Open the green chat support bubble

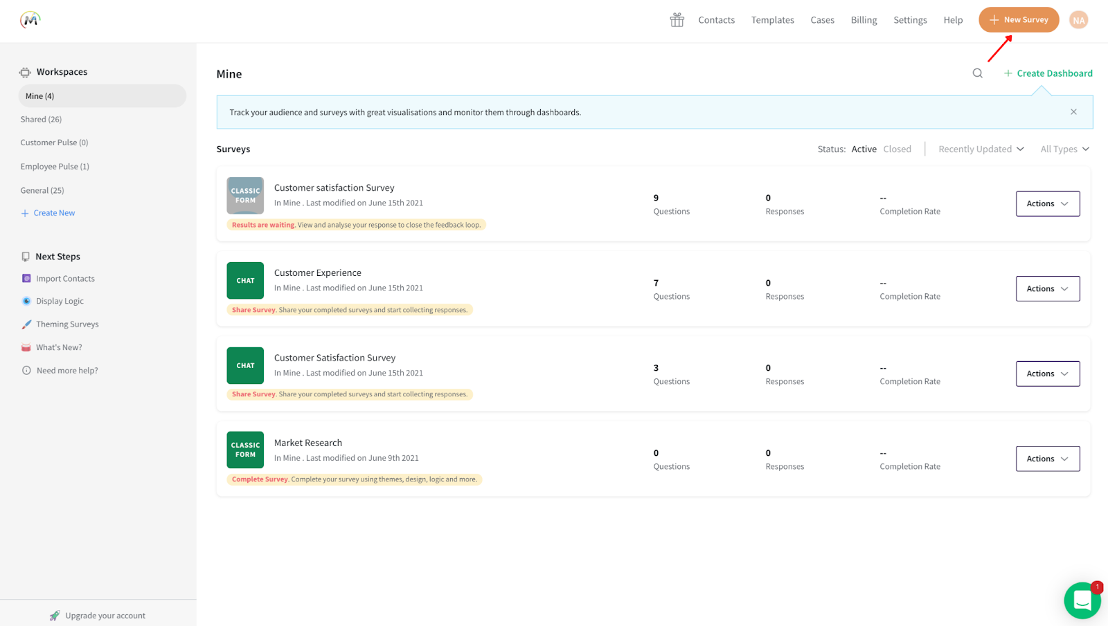tap(1081, 600)
